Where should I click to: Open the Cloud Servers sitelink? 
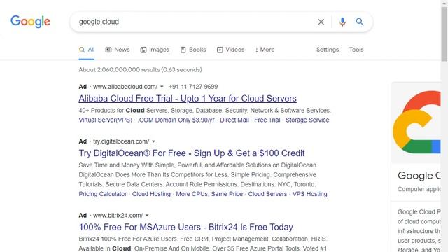267,194
